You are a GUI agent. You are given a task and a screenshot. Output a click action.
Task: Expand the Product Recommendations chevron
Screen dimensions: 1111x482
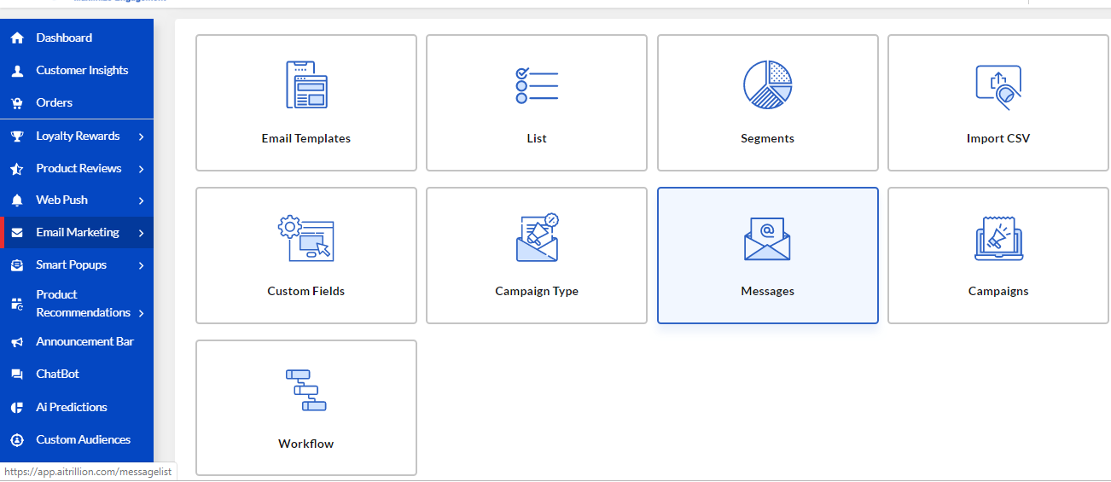pyautogui.click(x=141, y=313)
